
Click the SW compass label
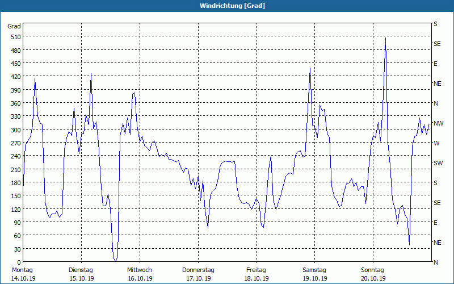click(x=438, y=163)
